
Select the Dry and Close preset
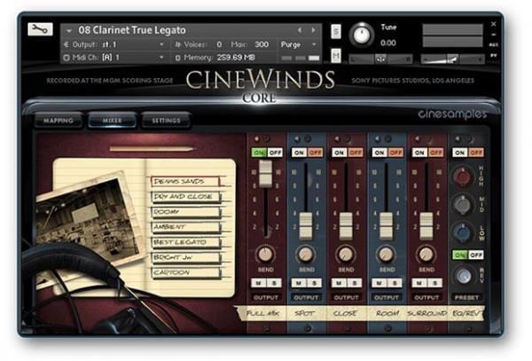click(186, 196)
